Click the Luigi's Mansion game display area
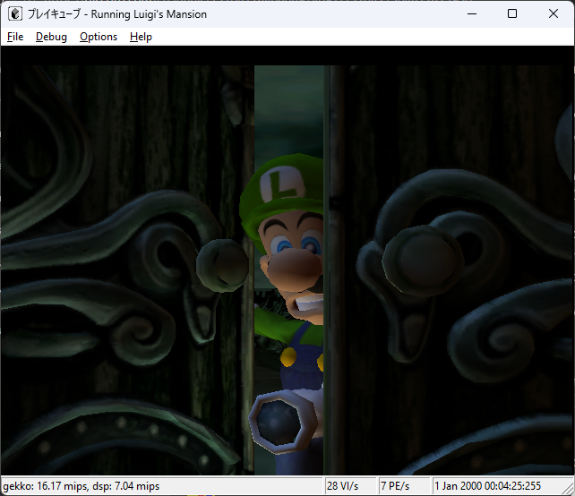The image size is (575, 496). [x=287, y=261]
